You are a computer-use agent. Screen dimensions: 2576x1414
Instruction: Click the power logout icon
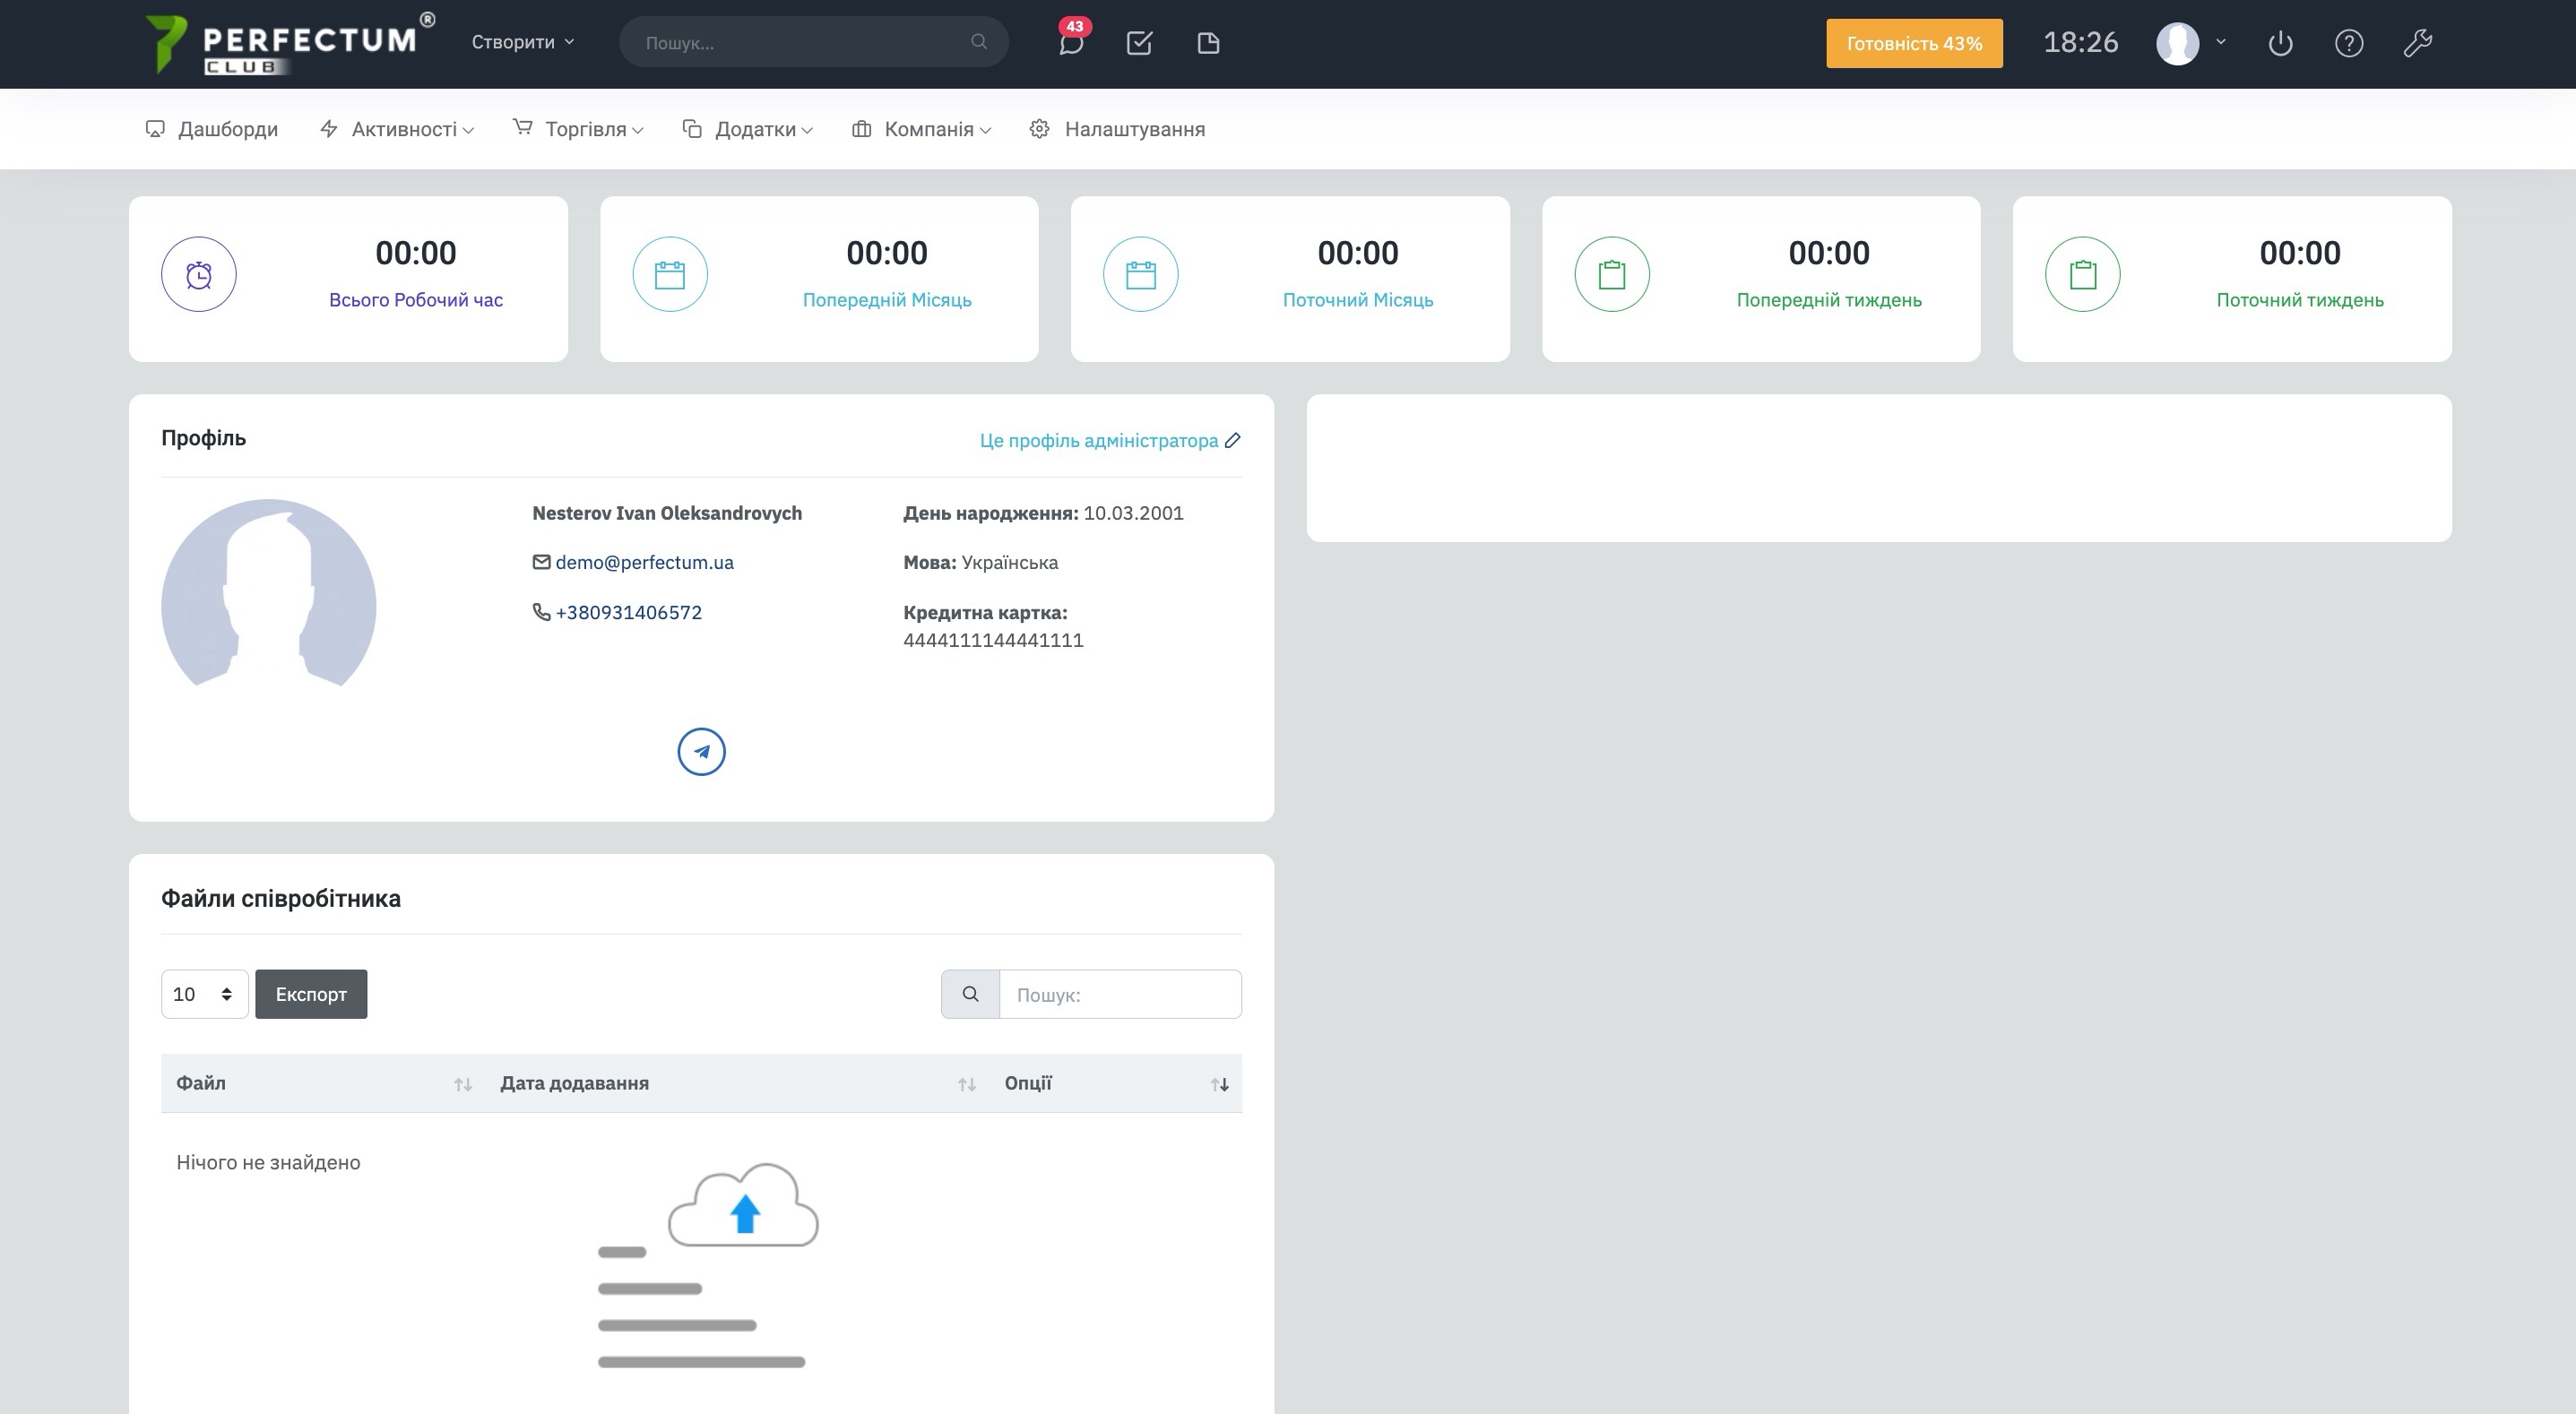(2280, 43)
